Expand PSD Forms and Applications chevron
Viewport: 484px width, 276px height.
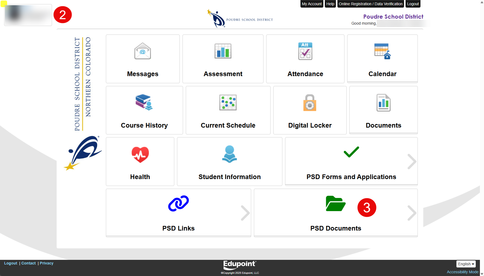tap(411, 162)
